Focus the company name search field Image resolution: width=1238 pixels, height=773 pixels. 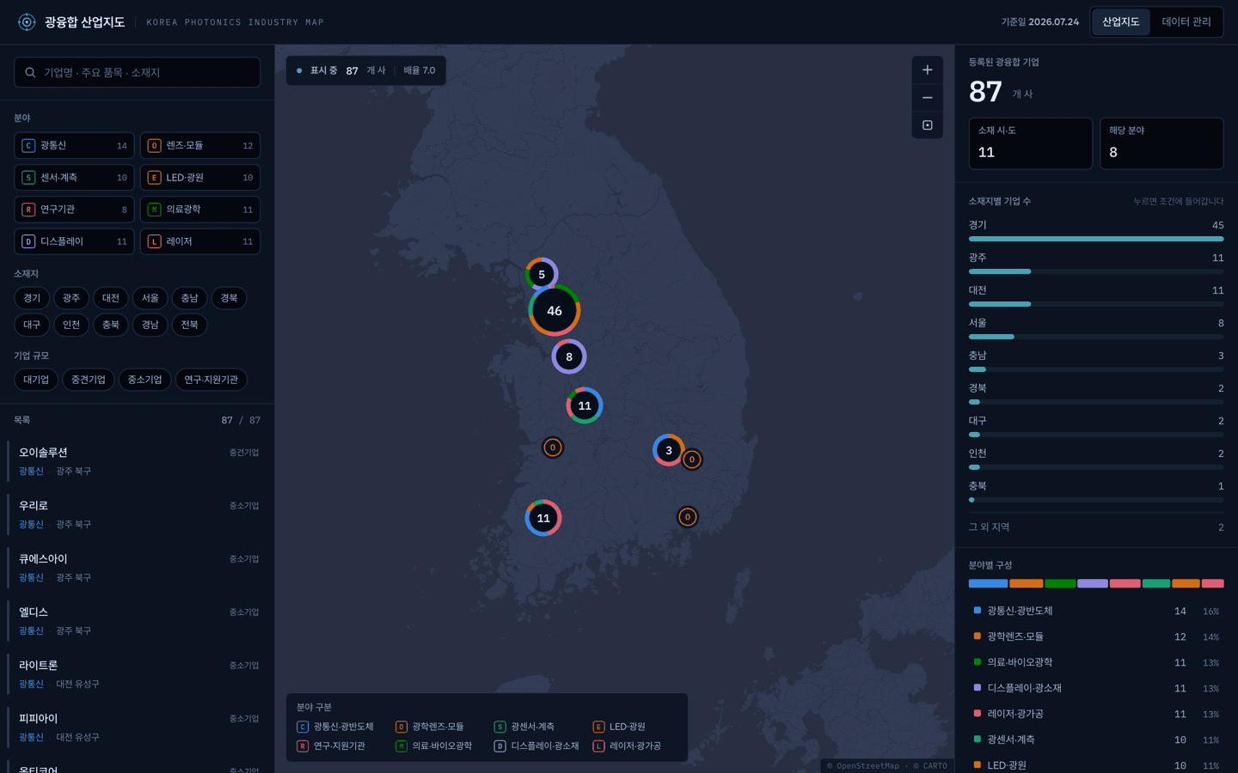tap(138, 72)
